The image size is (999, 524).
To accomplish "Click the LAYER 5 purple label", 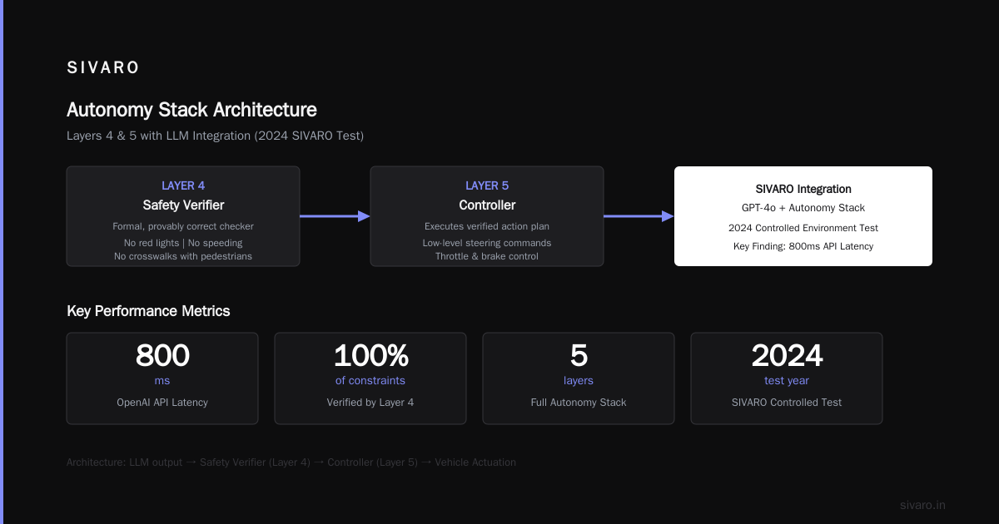I will pos(487,185).
